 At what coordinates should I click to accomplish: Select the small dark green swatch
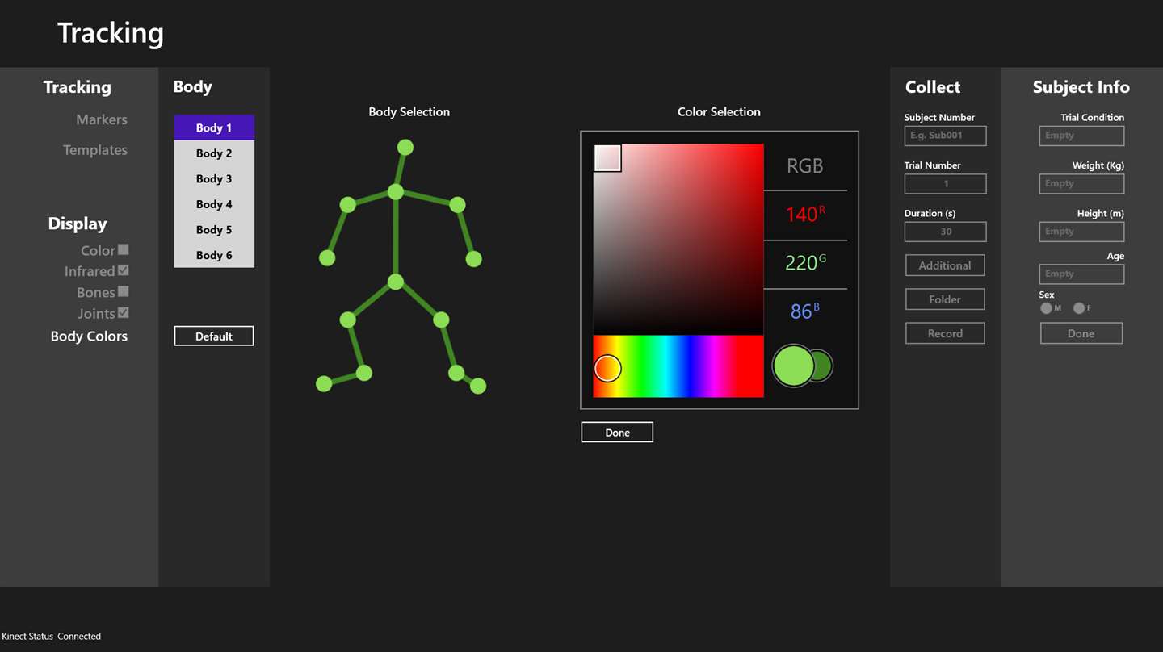click(x=822, y=366)
